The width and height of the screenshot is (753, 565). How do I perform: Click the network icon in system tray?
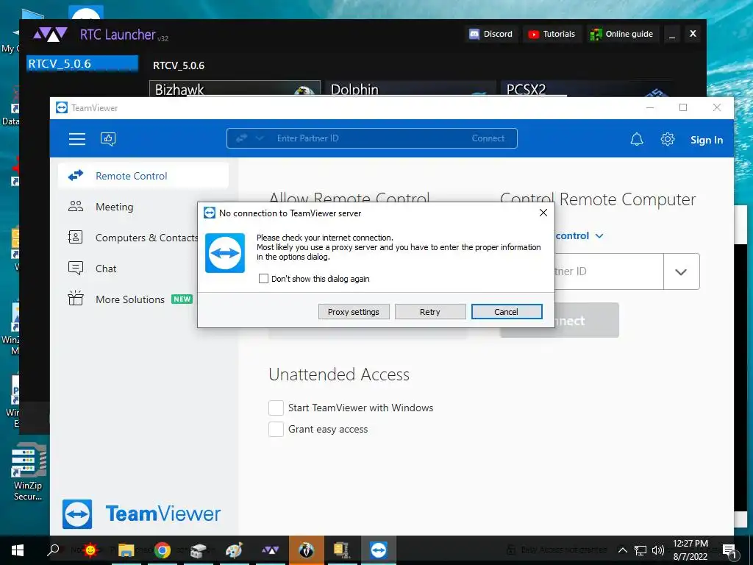[640, 550]
